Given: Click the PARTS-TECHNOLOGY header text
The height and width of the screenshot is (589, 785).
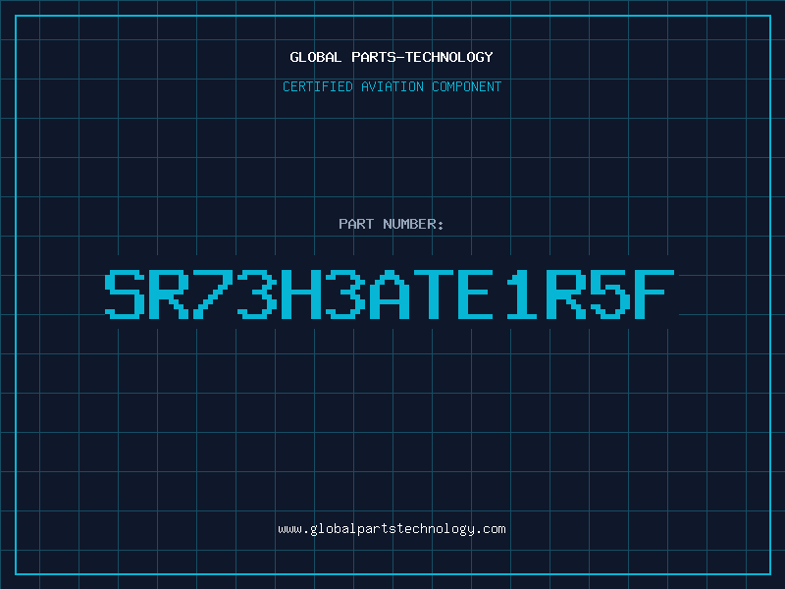Looking at the screenshot, I should click(x=422, y=57).
